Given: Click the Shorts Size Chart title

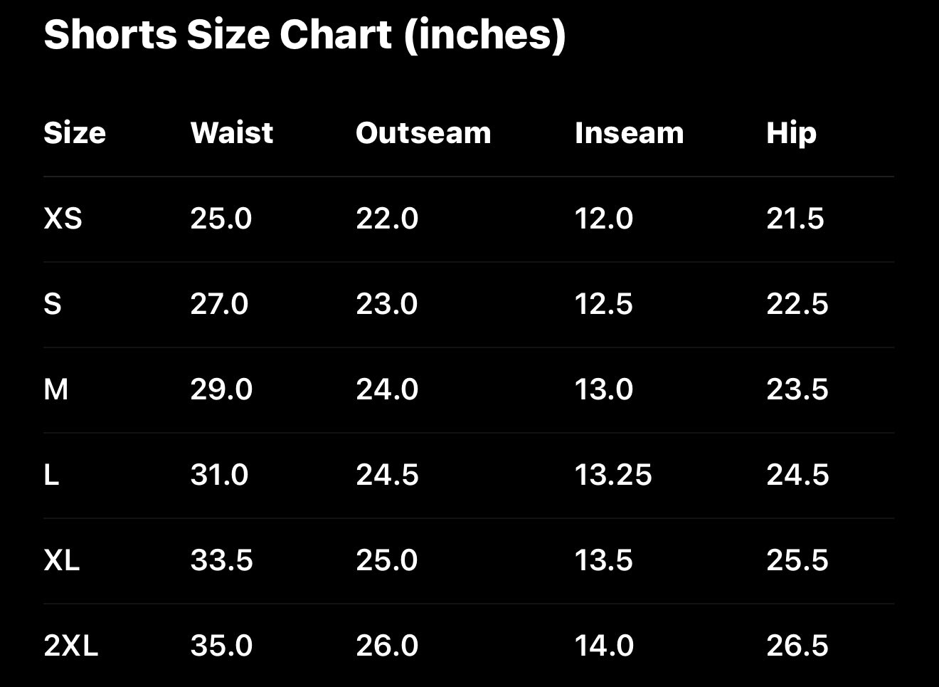Looking at the screenshot, I should 304,34.
